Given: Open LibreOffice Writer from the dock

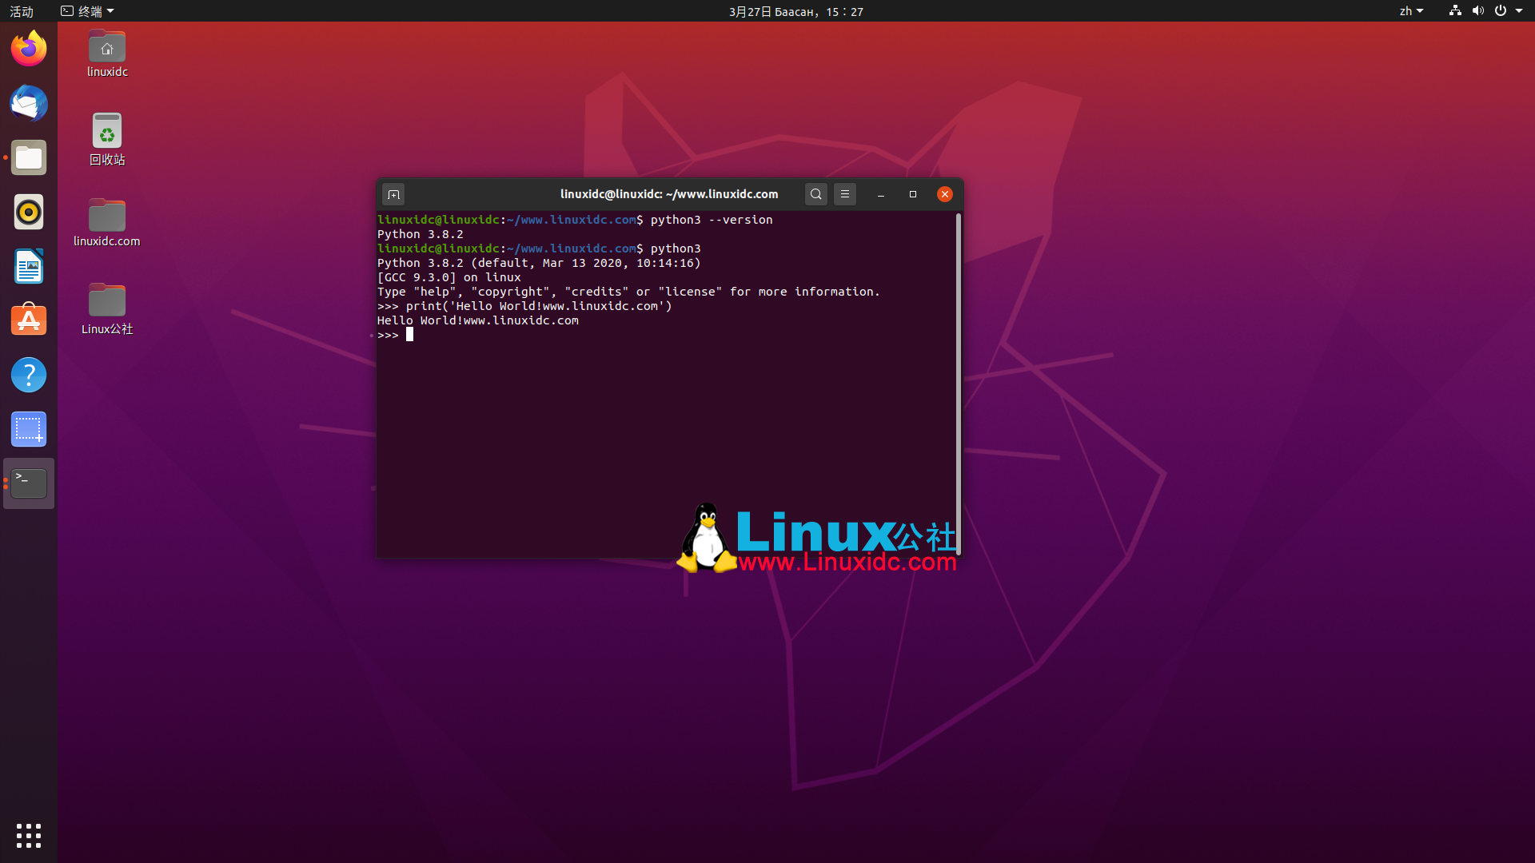Looking at the screenshot, I should point(28,266).
